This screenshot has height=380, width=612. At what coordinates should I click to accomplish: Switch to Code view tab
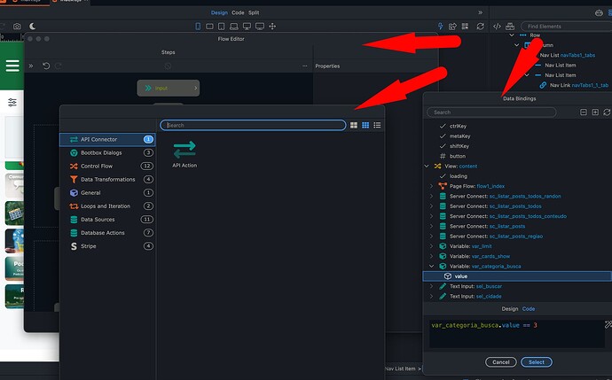point(238,12)
